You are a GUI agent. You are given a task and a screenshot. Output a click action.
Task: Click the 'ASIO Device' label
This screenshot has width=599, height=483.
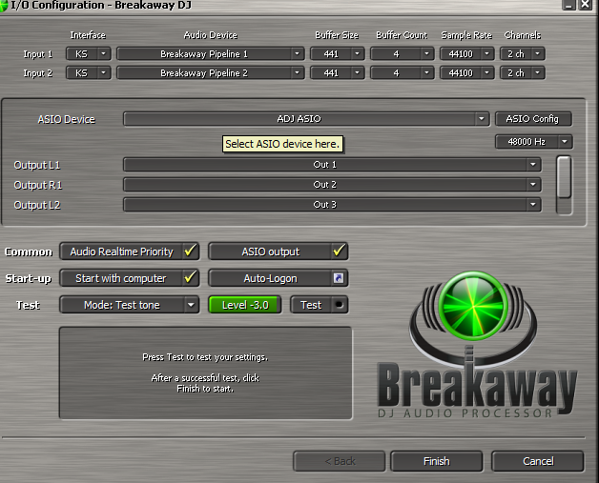[66, 119]
